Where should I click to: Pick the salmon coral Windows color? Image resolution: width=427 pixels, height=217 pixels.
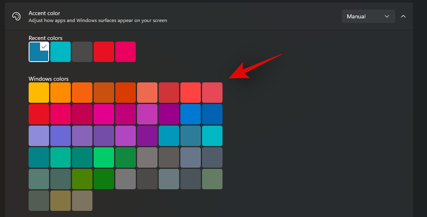click(x=147, y=93)
